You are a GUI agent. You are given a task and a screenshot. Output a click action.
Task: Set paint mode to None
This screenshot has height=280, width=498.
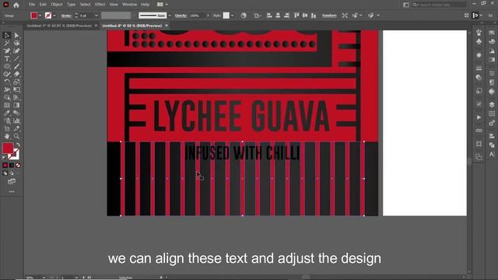click(x=18, y=165)
